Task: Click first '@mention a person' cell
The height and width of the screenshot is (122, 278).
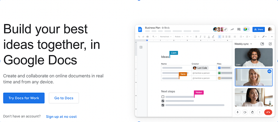Action: pyautogui.click(x=201, y=73)
